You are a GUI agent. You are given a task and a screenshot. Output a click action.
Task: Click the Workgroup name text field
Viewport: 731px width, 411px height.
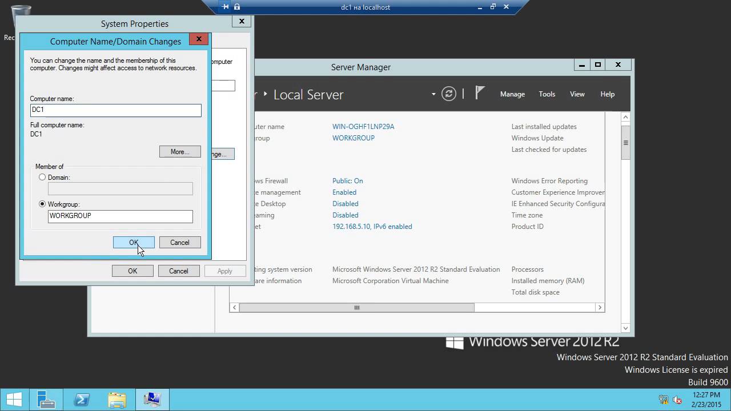pyautogui.click(x=121, y=216)
